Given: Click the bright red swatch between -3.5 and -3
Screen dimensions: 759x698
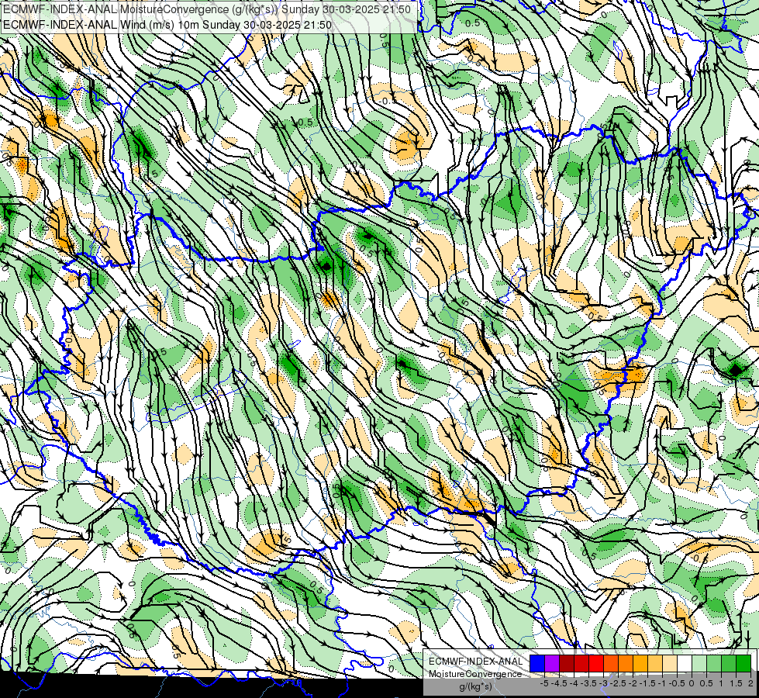Looking at the screenshot, I should (x=596, y=664).
